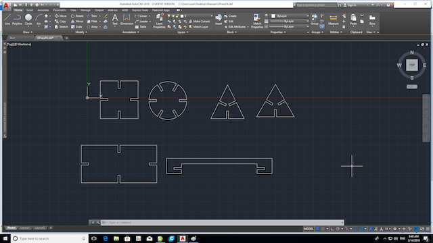Select the Polyline tool

17,20
